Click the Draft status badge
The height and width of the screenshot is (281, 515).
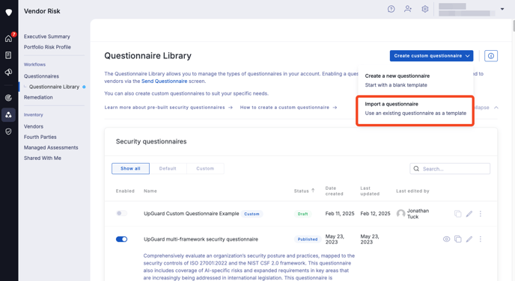click(x=302, y=214)
